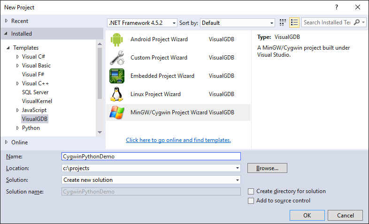Screen dimensions: 369x224
Task: Expand the Visual Basic node
Action: tap(18, 66)
